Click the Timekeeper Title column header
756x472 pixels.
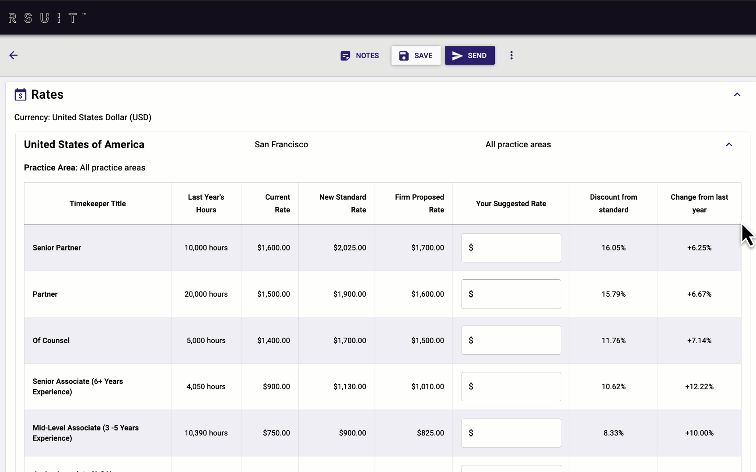pos(98,204)
